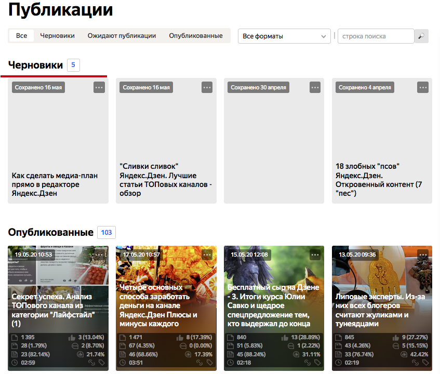The width and height of the screenshot is (440, 374).
Task: Click read time "03:51"
Action: point(136,363)
